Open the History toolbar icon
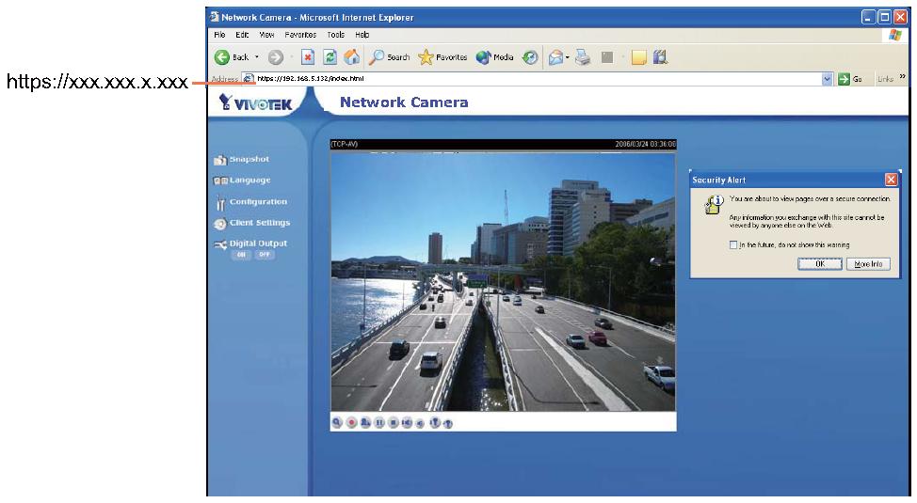Screen dimensions: 917x503 (x=530, y=57)
